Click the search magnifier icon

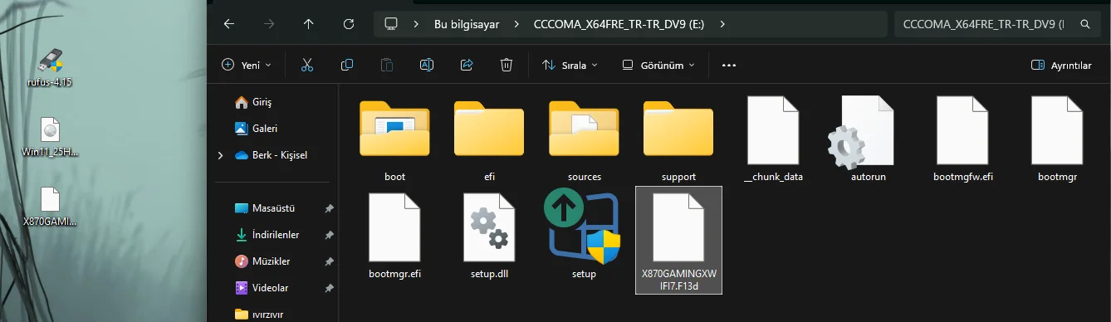coord(1084,24)
